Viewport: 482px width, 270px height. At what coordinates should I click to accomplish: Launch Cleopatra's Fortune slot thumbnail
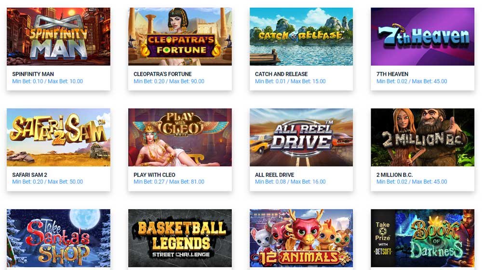180,37
